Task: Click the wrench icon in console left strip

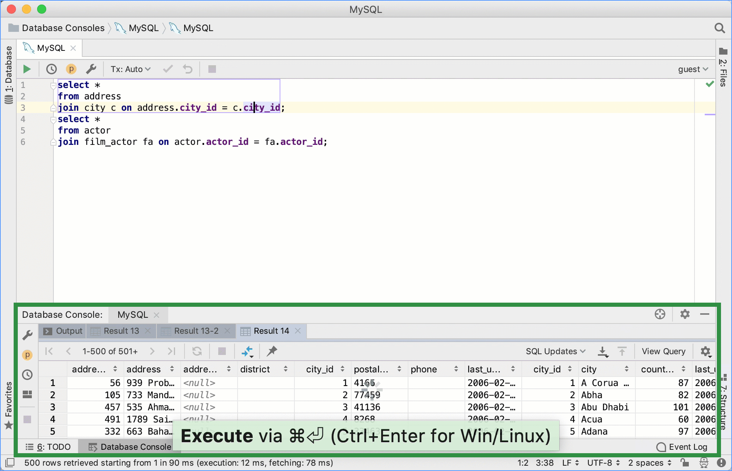Action: 27,335
